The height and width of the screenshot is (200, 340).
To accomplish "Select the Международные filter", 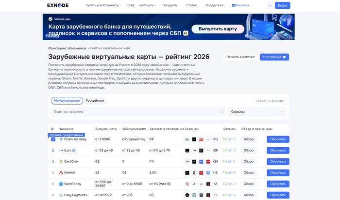I will point(66,100).
